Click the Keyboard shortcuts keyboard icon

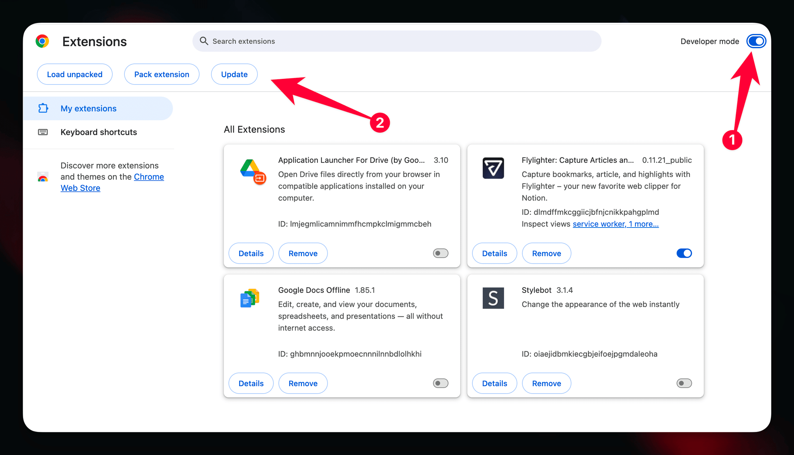43,132
